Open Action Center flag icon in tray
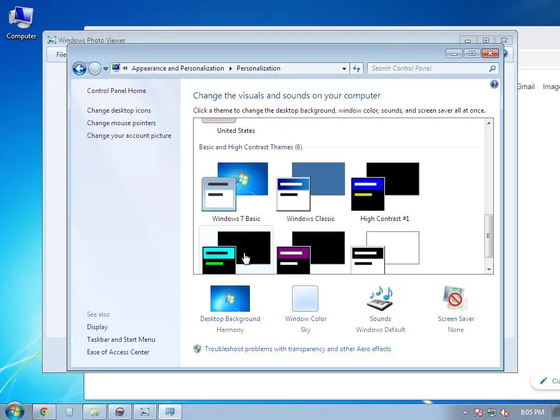 click(x=478, y=412)
